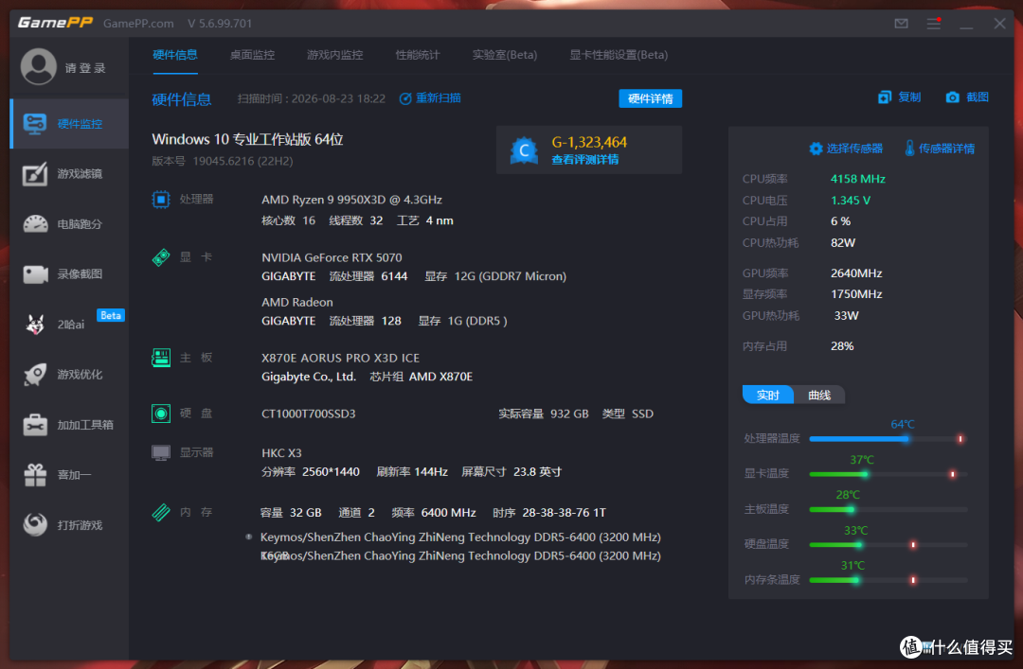
Task: Open 硬件监控 in the sidebar
Action: tap(69, 124)
